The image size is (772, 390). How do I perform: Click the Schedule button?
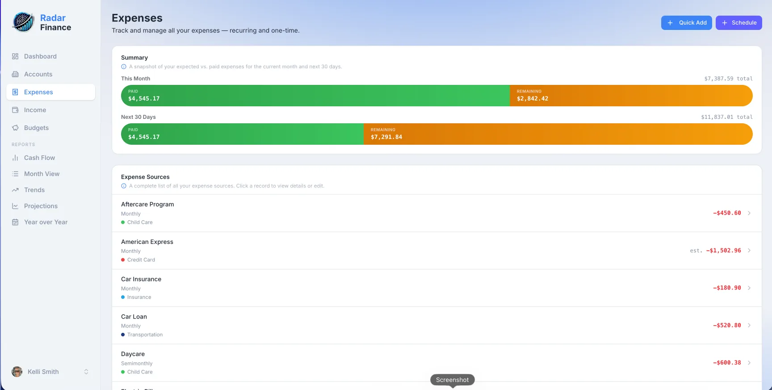click(739, 23)
